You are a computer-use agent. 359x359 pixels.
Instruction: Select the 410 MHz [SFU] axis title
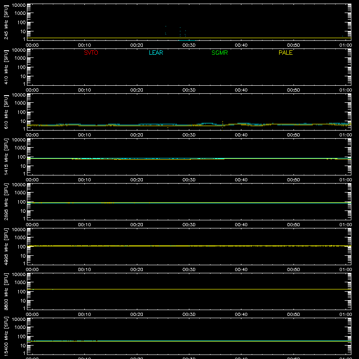pos(6,67)
